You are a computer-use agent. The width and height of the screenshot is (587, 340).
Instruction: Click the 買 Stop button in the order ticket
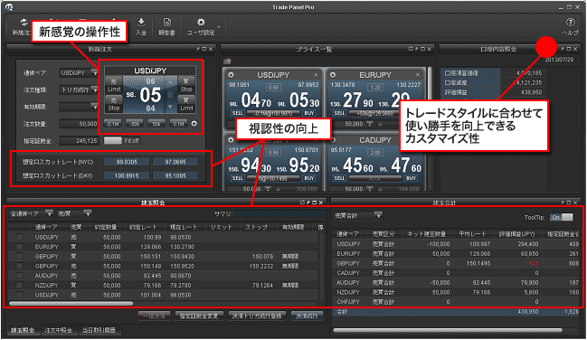click(186, 85)
